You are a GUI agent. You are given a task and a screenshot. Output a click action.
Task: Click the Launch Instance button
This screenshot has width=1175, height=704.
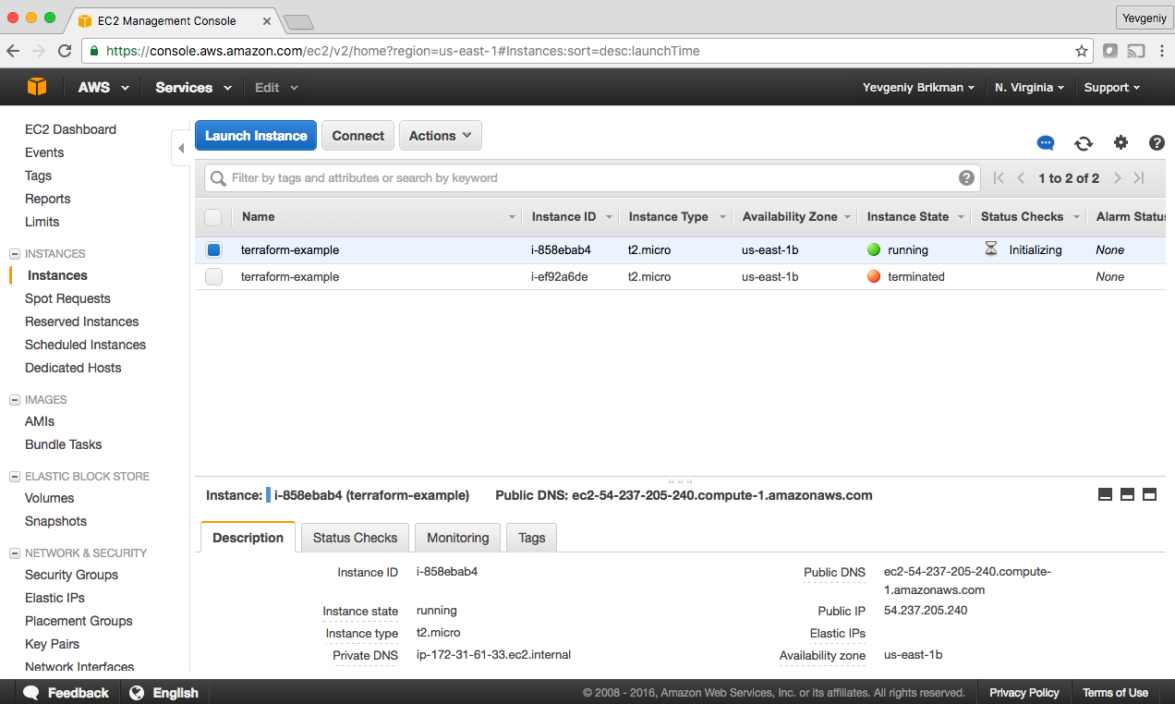[255, 135]
